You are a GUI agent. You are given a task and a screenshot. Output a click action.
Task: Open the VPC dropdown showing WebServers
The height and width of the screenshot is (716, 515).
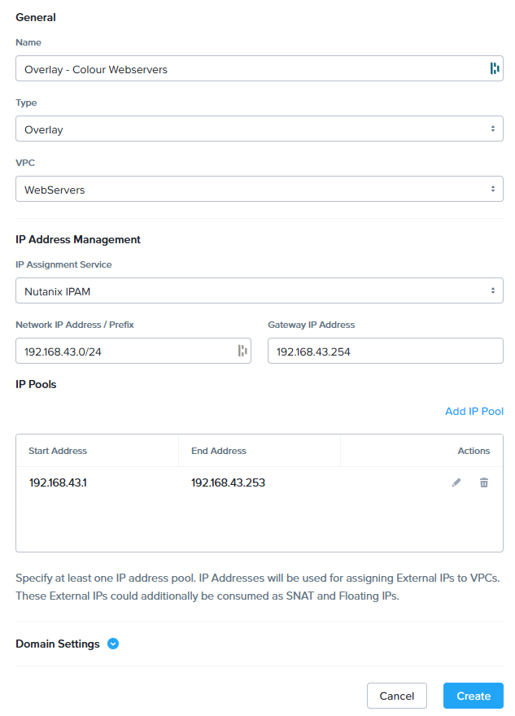point(260,189)
